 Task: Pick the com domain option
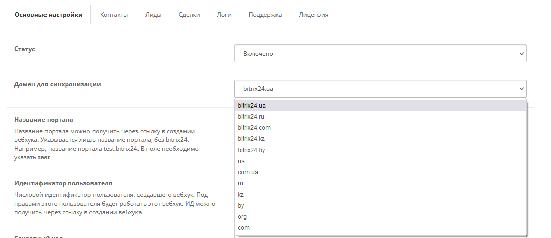[380, 228]
